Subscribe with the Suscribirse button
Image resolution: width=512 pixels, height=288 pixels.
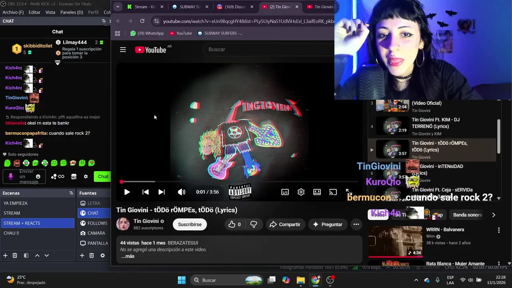point(190,224)
